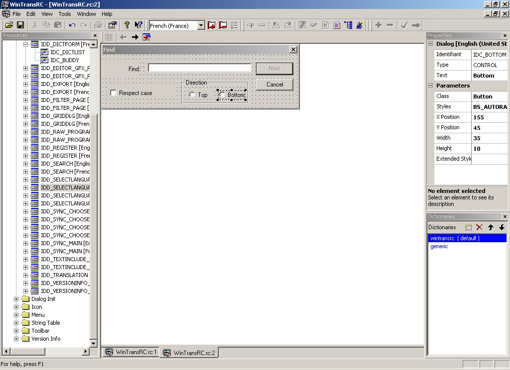Click the blue tree structure toolbar icon
Screen dimensions: 510x370
[x=348, y=25]
